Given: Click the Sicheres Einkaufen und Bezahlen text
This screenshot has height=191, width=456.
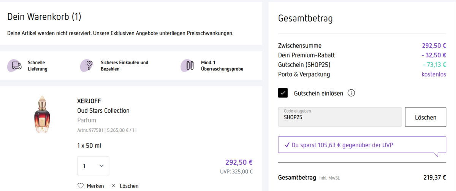Looking at the screenshot, I should pyautogui.click(x=125, y=65).
